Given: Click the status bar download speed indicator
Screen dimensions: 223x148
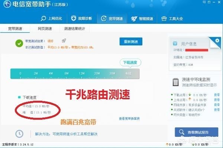Looking at the screenshot, I should pos(200,145).
